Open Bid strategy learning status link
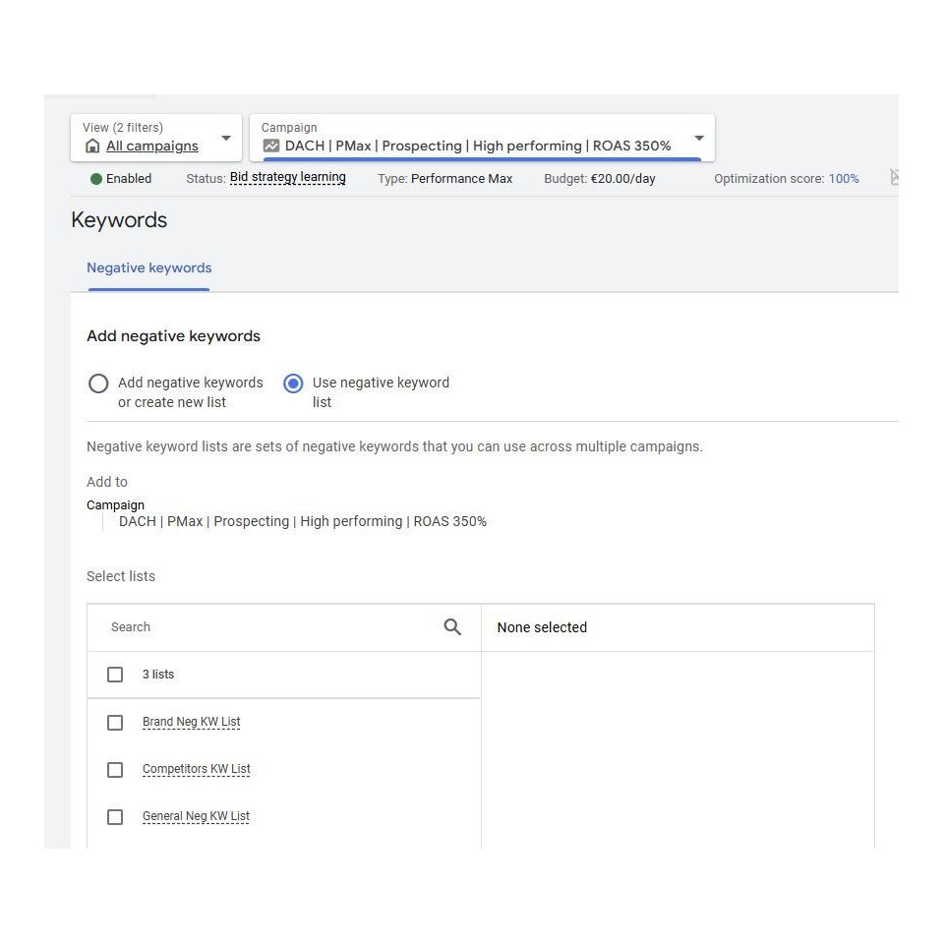944x944 pixels. pyautogui.click(x=288, y=177)
